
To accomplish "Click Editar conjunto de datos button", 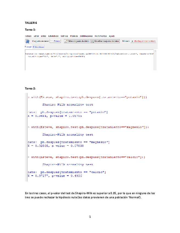I will click(x=77, y=41).
